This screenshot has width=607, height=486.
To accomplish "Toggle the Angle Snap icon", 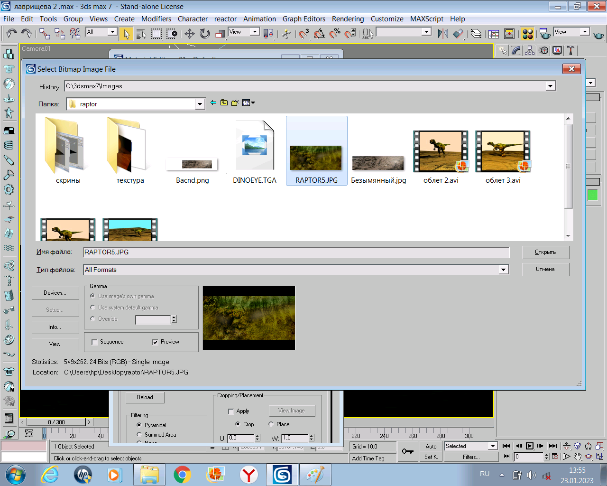I will 320,34.
